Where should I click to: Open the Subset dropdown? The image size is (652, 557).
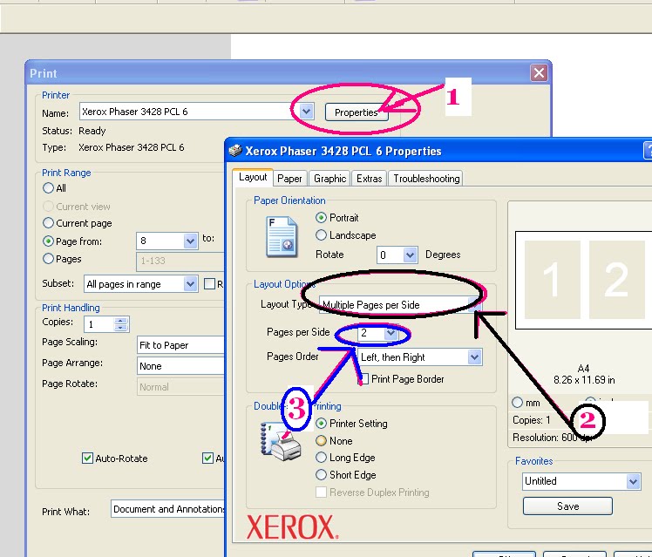(190, 284)
